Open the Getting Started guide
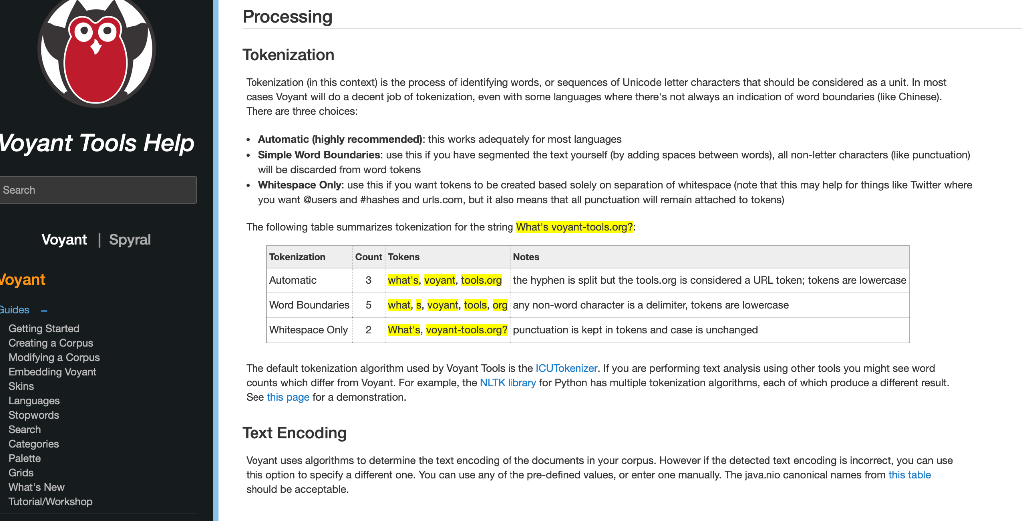 click(x=44, y=328)
